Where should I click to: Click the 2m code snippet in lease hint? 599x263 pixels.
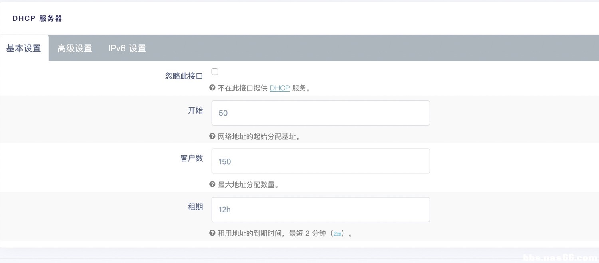(337, 234)
